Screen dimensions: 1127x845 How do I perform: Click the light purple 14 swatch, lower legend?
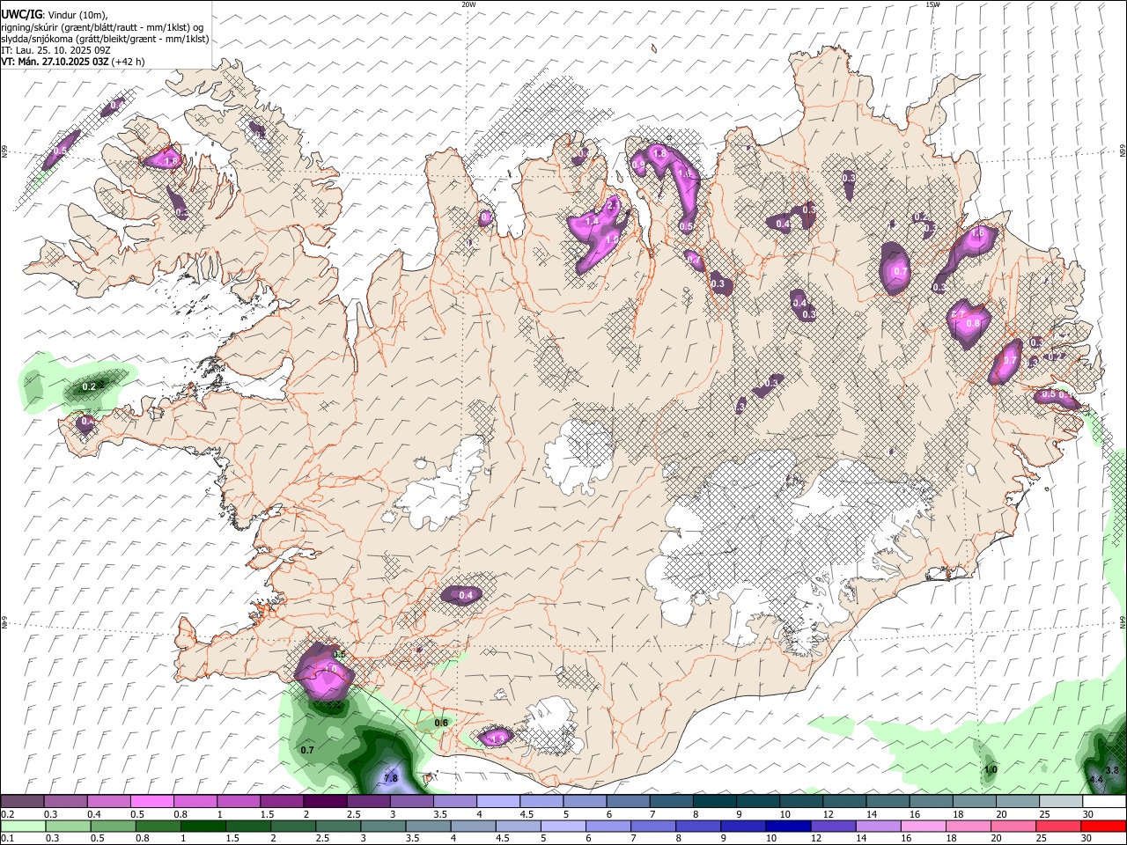877,826
